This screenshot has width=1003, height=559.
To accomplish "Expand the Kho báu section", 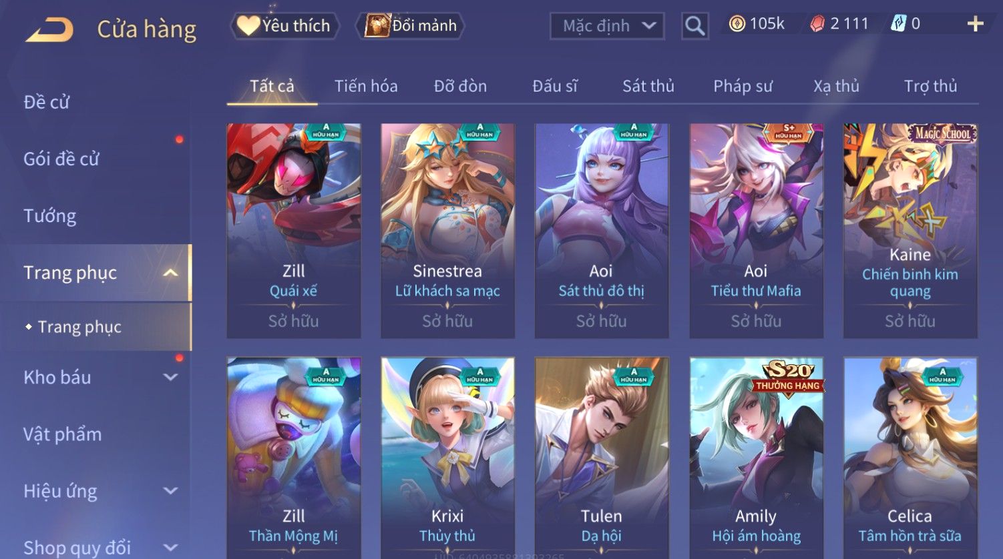I will [170, 378].
